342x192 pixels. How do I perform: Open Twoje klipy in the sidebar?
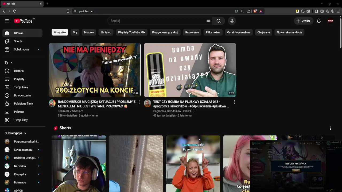click(22, 120)
